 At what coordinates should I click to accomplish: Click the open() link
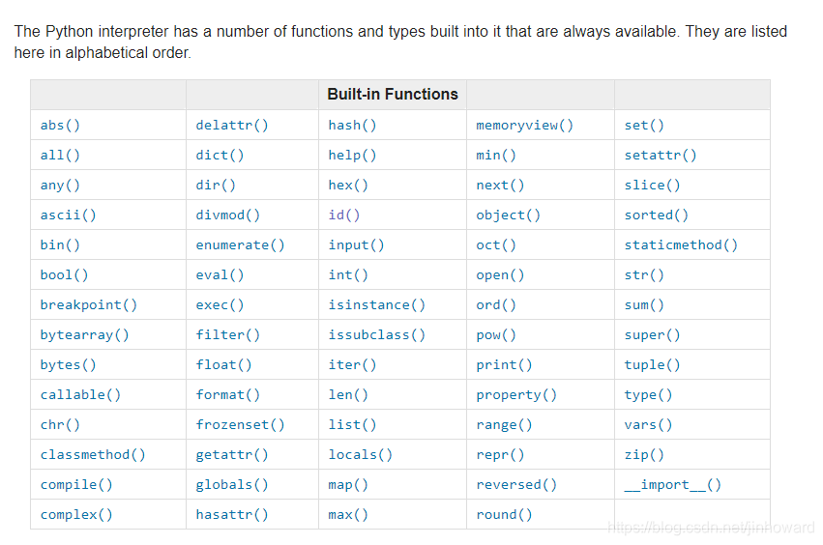(x=500, y=274)
